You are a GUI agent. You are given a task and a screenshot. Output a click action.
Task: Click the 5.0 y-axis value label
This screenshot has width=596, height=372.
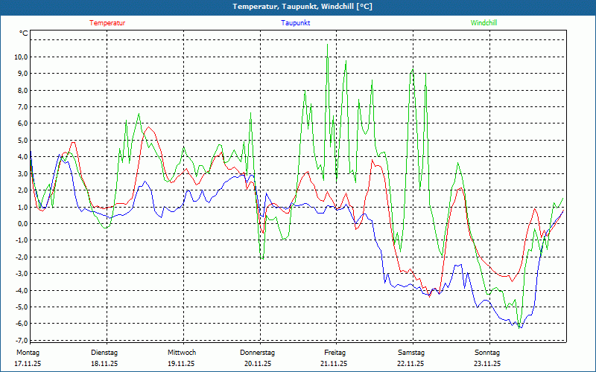(x=22, y=141)
